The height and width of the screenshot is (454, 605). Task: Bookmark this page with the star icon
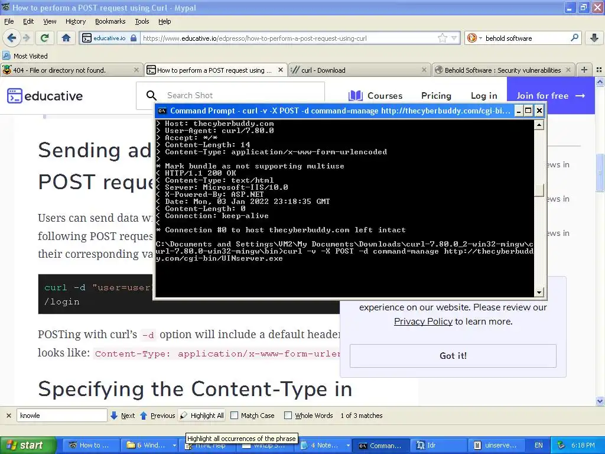[442, 38]
